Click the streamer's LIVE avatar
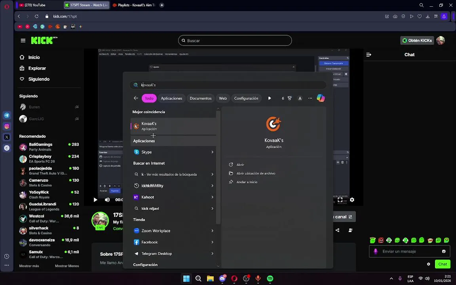The image size is (456, 285). tap(100, 221)
